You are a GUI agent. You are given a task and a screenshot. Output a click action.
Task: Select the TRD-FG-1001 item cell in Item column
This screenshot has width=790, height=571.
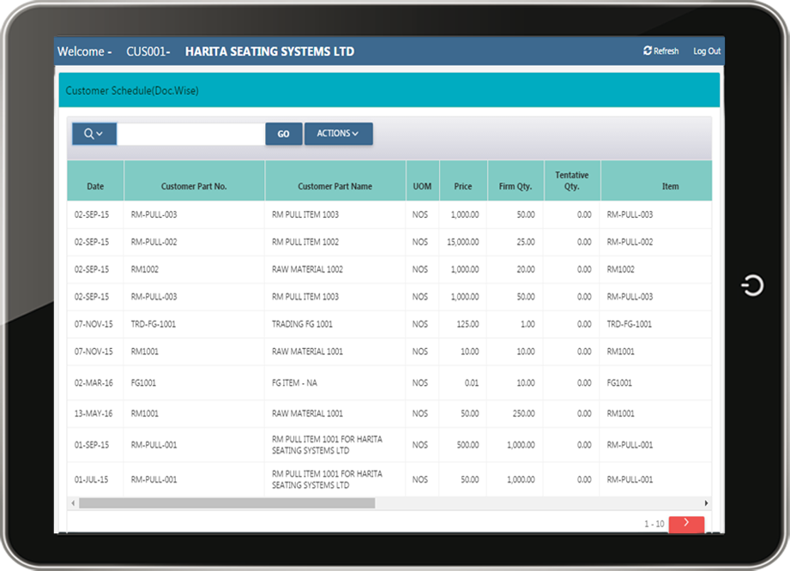[x=630, y=324]
